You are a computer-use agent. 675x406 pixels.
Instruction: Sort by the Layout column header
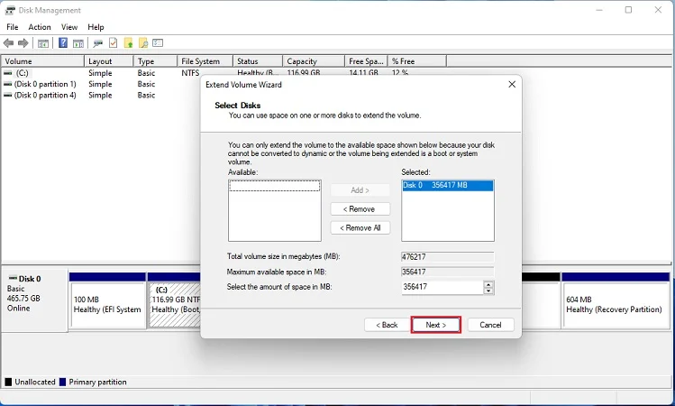[108, 61]
